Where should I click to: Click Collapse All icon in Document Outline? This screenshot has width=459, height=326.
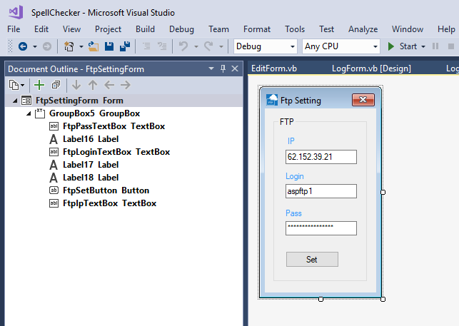point(56,85)
